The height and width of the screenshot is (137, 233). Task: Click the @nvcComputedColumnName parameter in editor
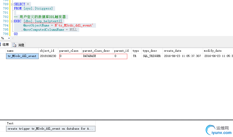tap(43, 30)
